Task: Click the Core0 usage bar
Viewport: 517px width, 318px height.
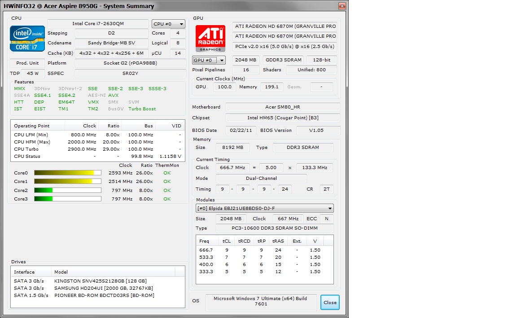Action: (68, 173)
